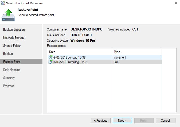Click the Disk 0, Disk 1 value
180x127 pixels.
81,35
